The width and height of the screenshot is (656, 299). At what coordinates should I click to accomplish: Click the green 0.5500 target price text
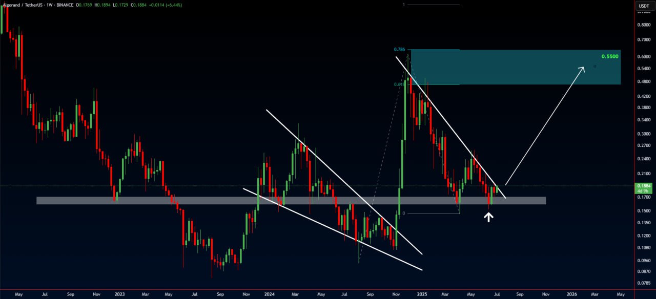pos(610,56)
